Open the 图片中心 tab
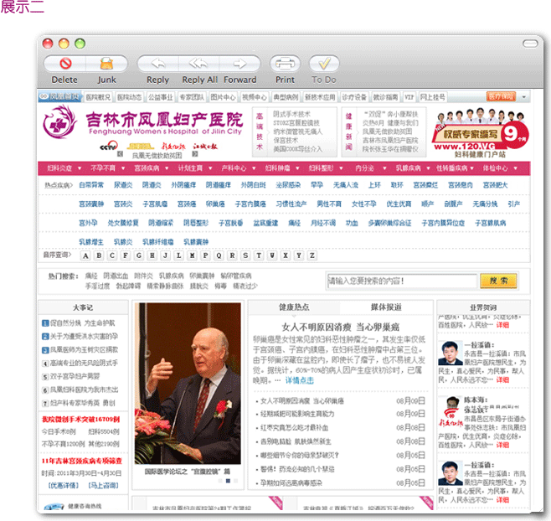Viewport: 551px width, 521px height. tap(223, 97)
